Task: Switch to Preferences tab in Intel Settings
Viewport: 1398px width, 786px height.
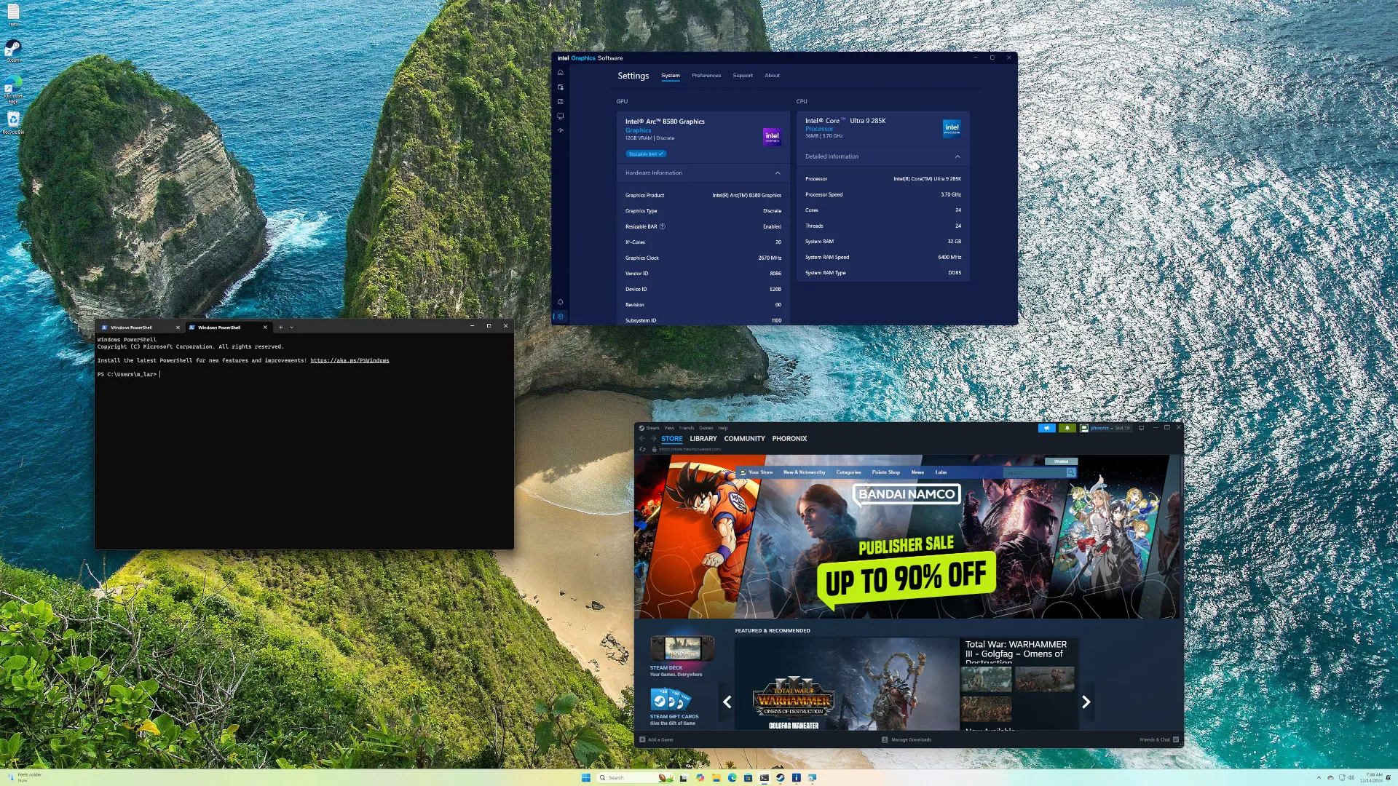Action: (x=706, y=76)
